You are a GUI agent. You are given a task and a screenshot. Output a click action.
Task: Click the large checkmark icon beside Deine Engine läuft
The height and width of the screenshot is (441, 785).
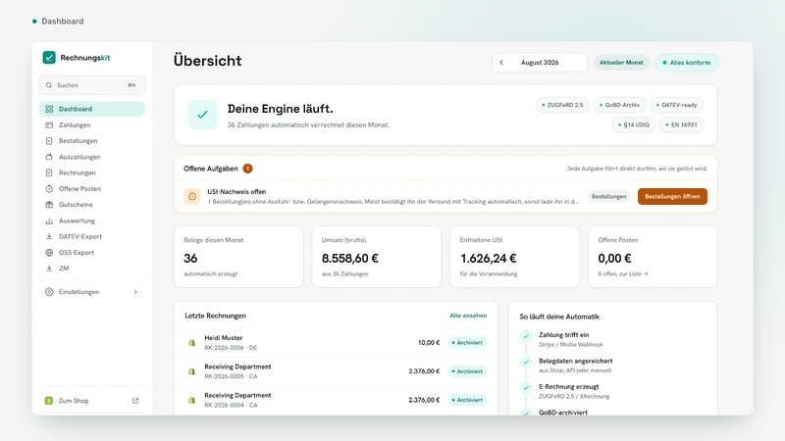[x=203, y=115]
